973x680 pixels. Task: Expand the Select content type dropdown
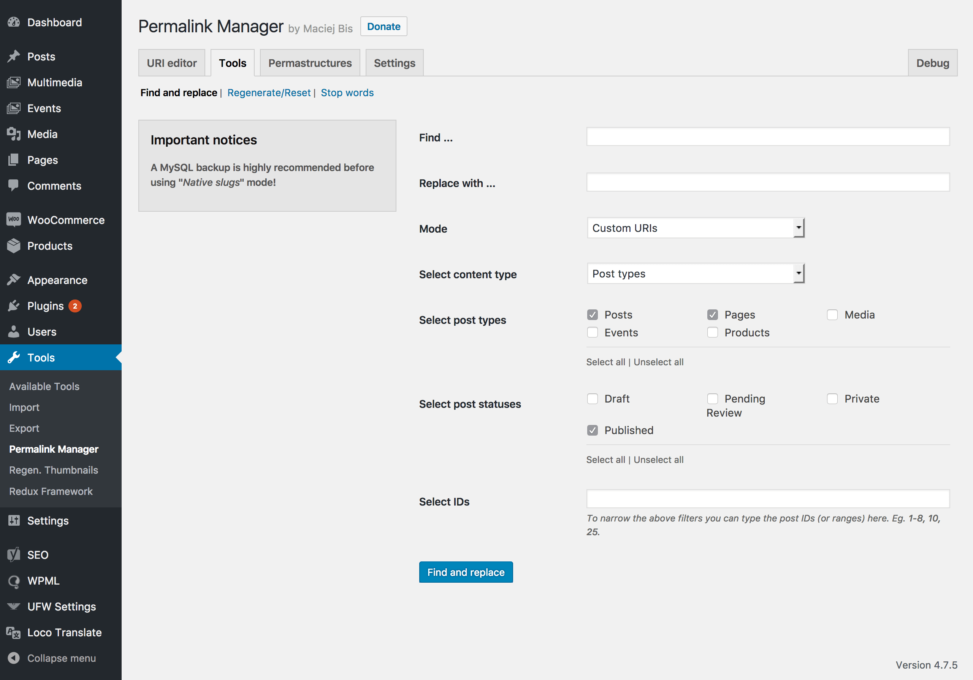click(696, 274)
